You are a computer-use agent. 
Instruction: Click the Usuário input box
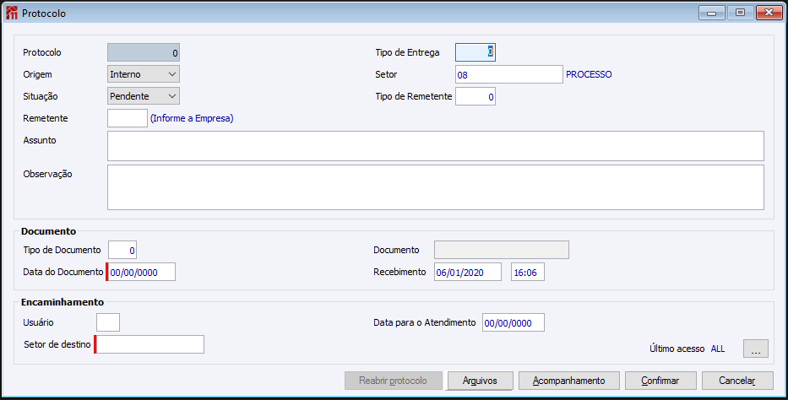(x=108, y=322)
